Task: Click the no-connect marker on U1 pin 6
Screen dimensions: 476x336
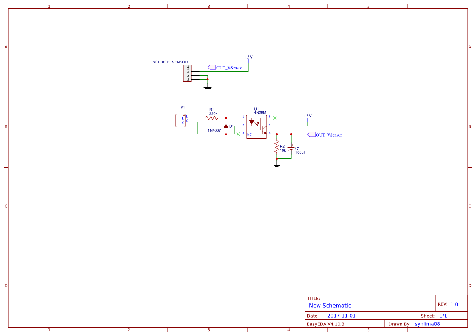Action: [x=275, y=118]
